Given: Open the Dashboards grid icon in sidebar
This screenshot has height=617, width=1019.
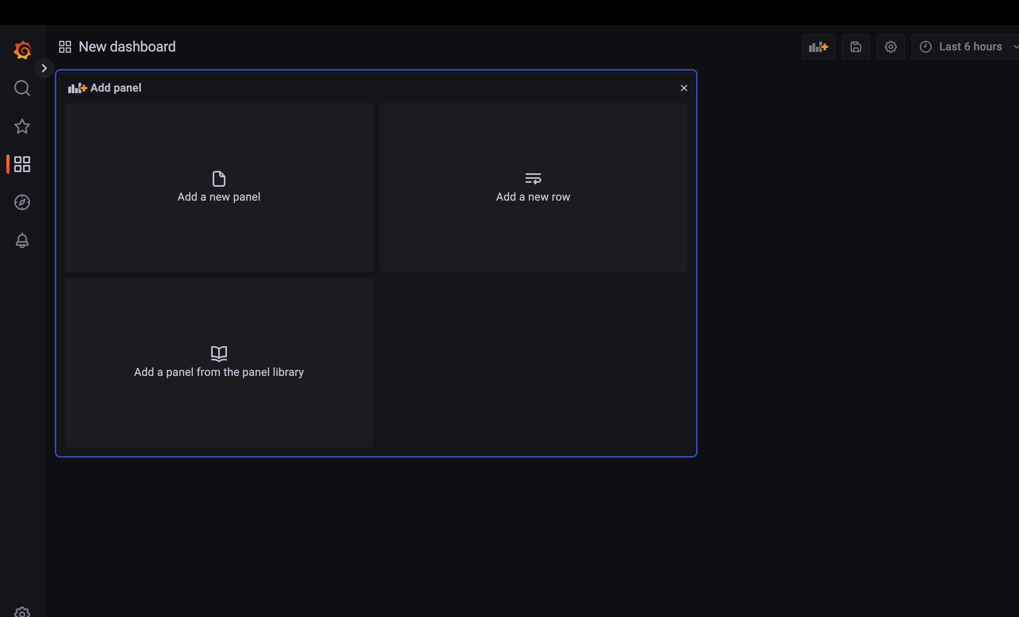Looking at the screenshot, I should tap(22, 164).
